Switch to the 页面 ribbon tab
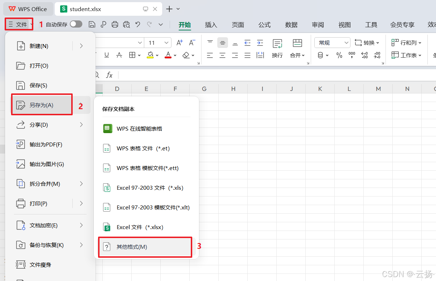Screen dimensions: 436x281 point(238,25)
